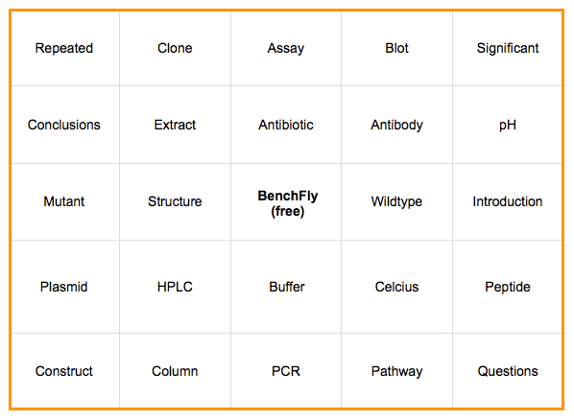This screenshot has height=420, width=574.
Task: Mark the HPLC square
Action: click(x=175, y=287)
